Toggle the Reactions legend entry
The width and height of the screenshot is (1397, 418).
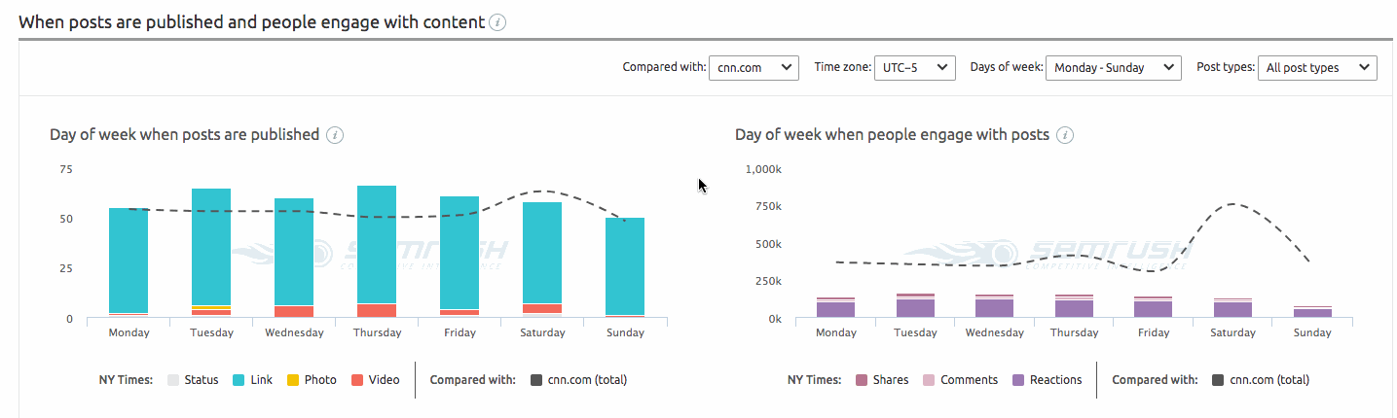[x=1048, y=380]
